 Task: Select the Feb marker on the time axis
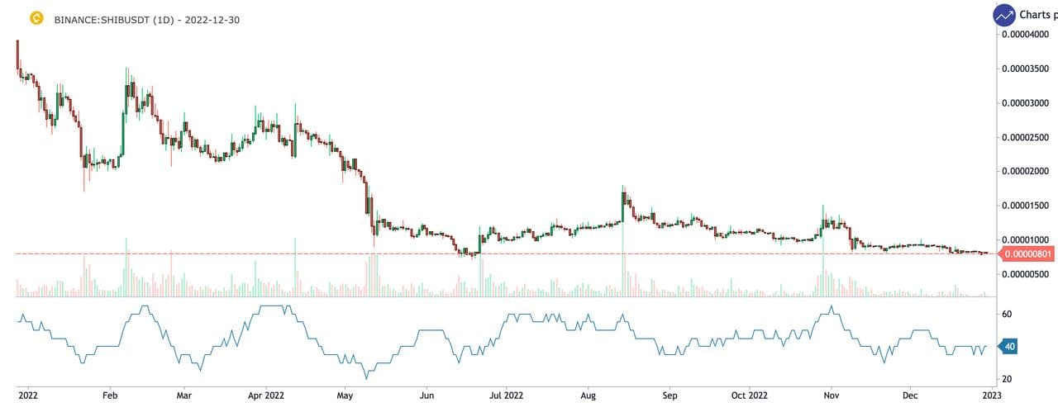tap(110, 395)
